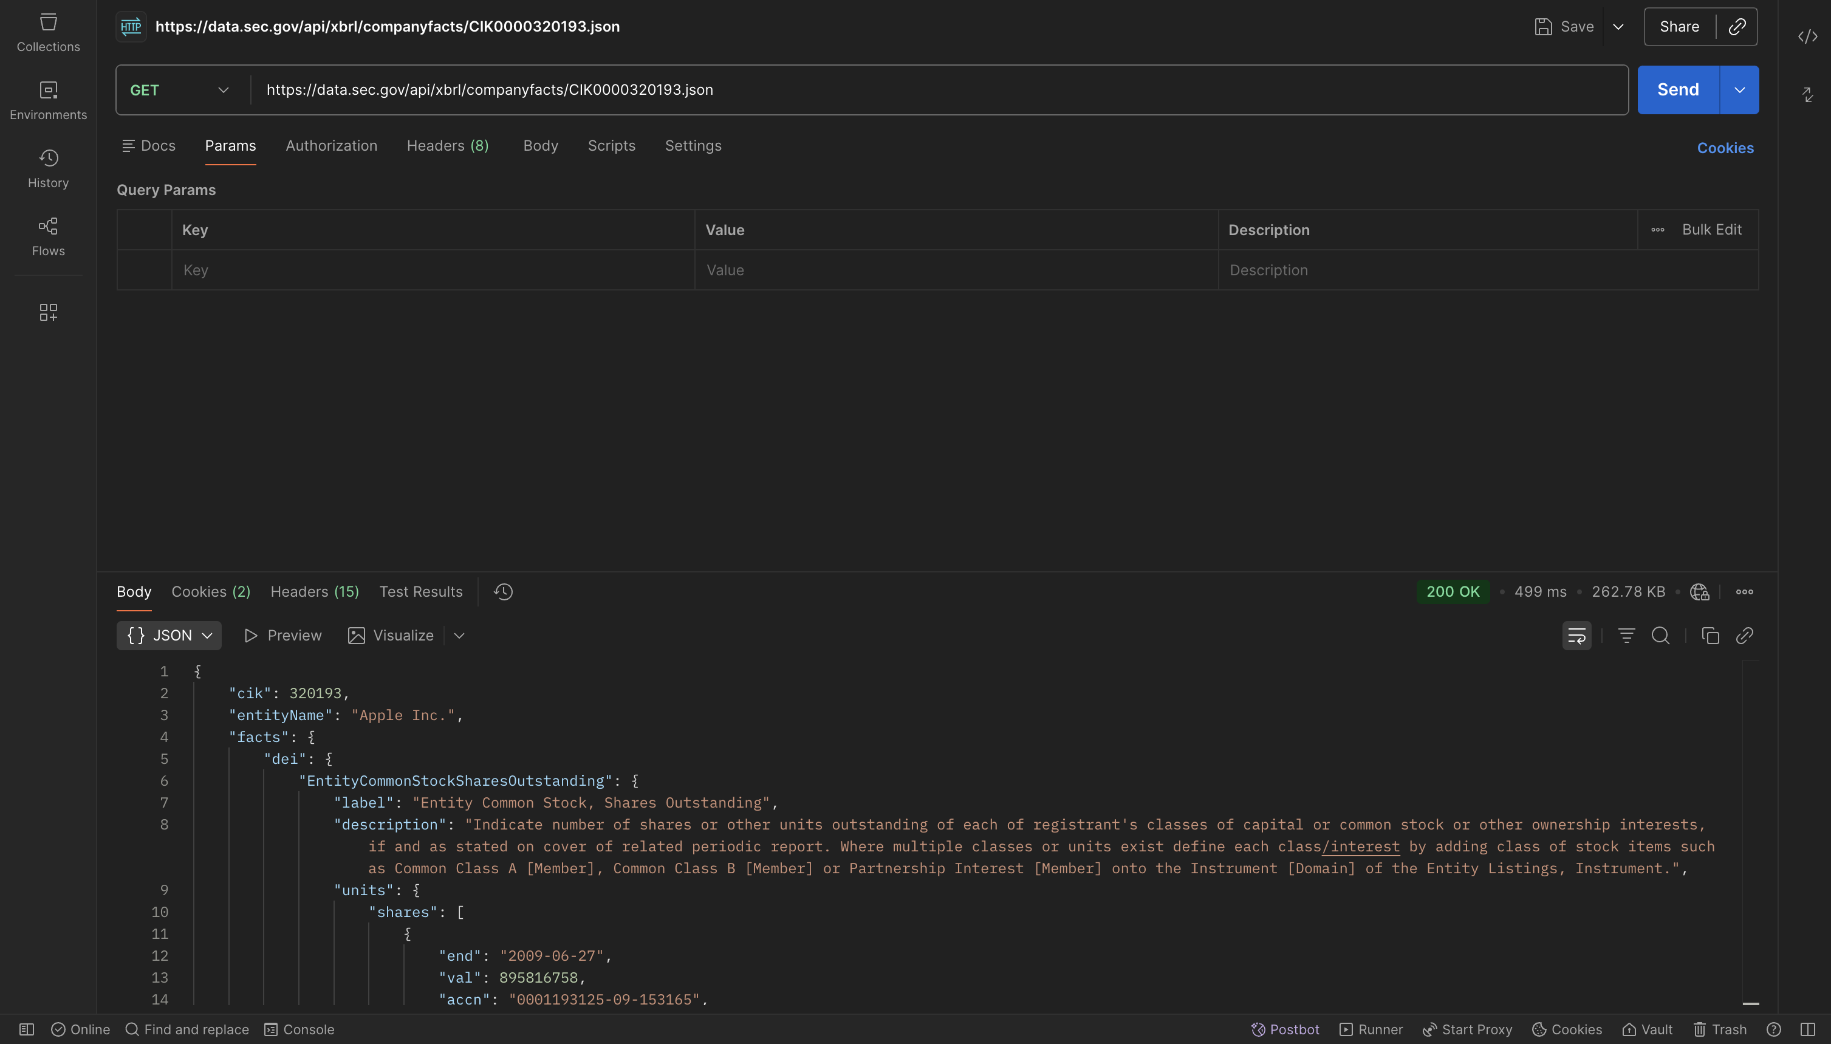Open the response Cookies (2) tab
The height and width of the screenshot is (1044, 1831).
[211, 591]
